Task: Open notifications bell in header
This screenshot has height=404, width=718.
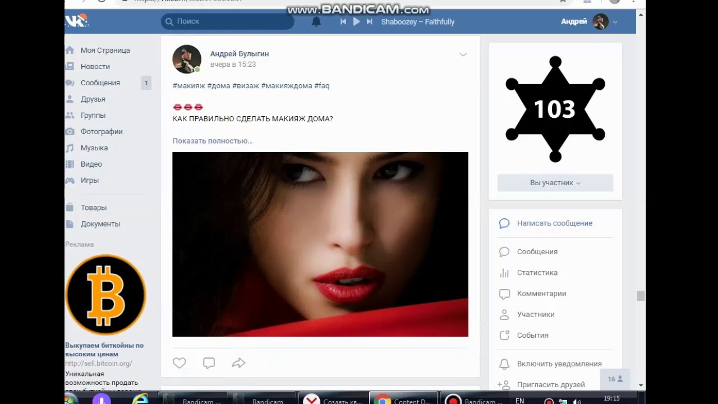Action: coord(316,22)
